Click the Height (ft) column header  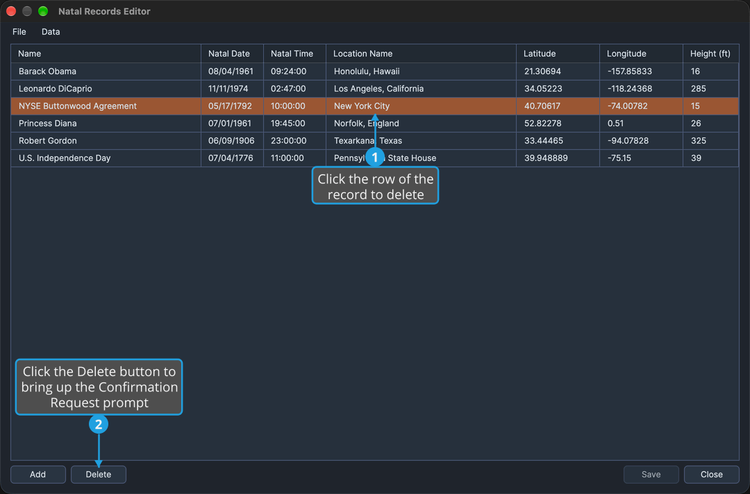tap(711, 53)
